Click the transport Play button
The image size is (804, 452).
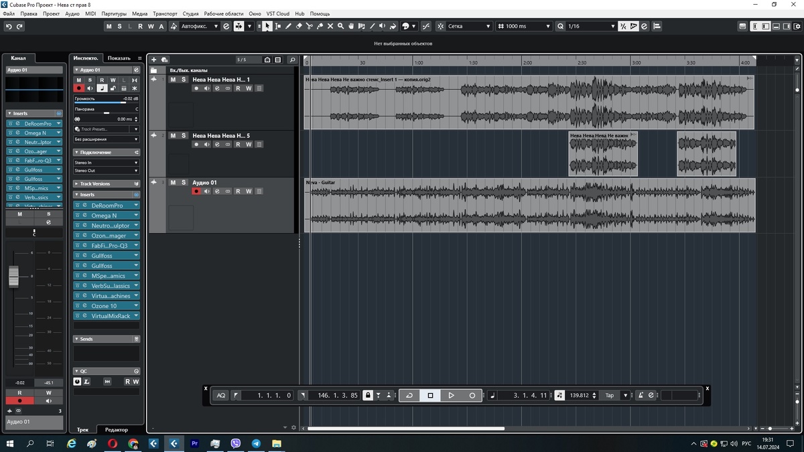click(451, 395)
